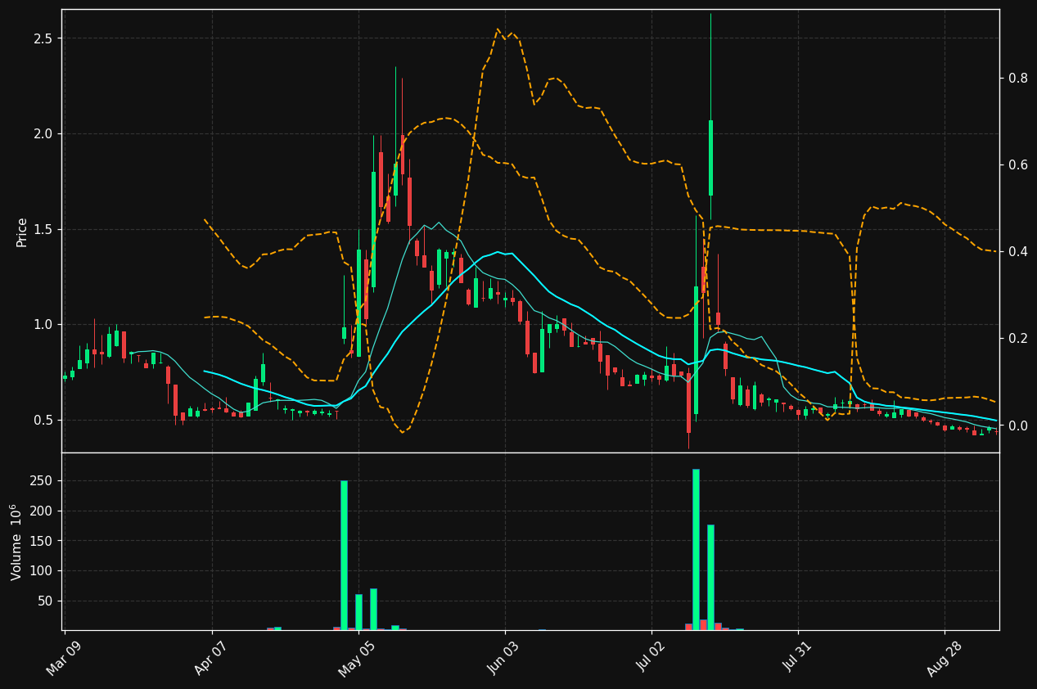The width and height of the screenshot is (1037, 689).
Task: Click the tallest green volume bar in July
Action: click(696, 549)
